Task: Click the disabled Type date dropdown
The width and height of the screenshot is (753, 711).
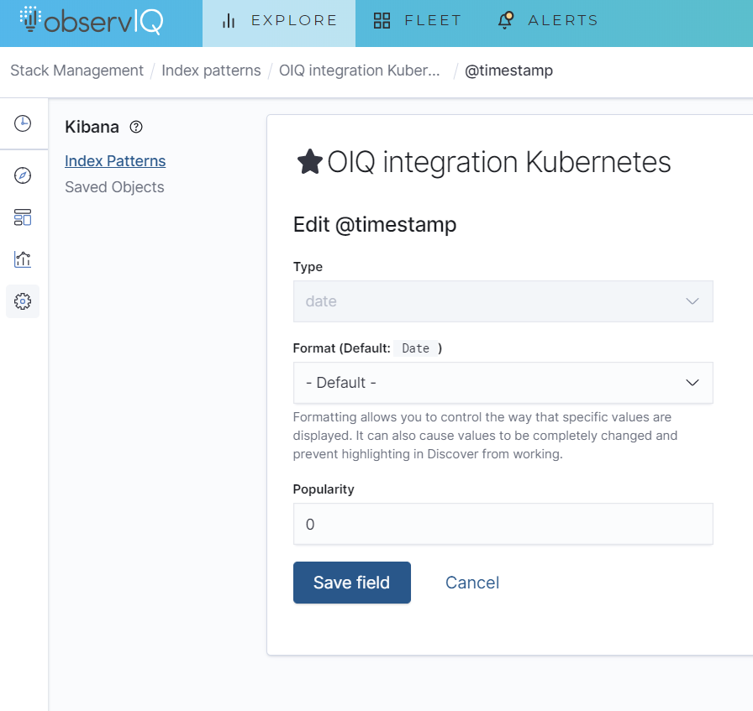Action: click(x=503, y=301)
